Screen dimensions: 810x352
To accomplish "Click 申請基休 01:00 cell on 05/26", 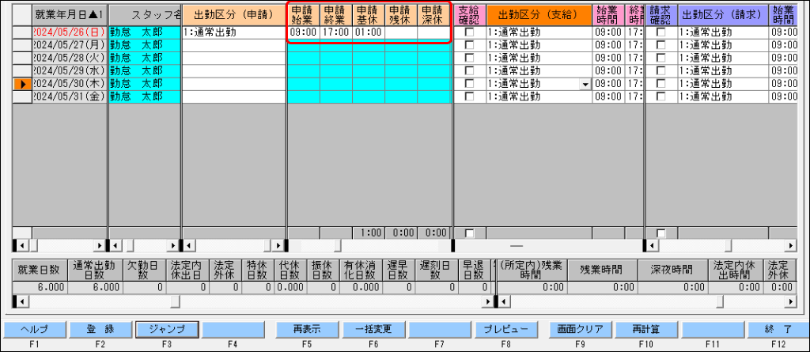I will (x=369, y=32).
